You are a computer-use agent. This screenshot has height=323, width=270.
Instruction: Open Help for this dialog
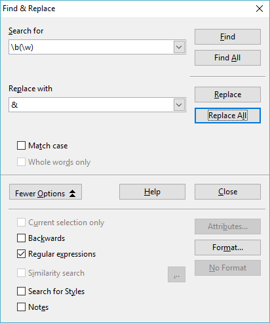[x=152, y=192]
